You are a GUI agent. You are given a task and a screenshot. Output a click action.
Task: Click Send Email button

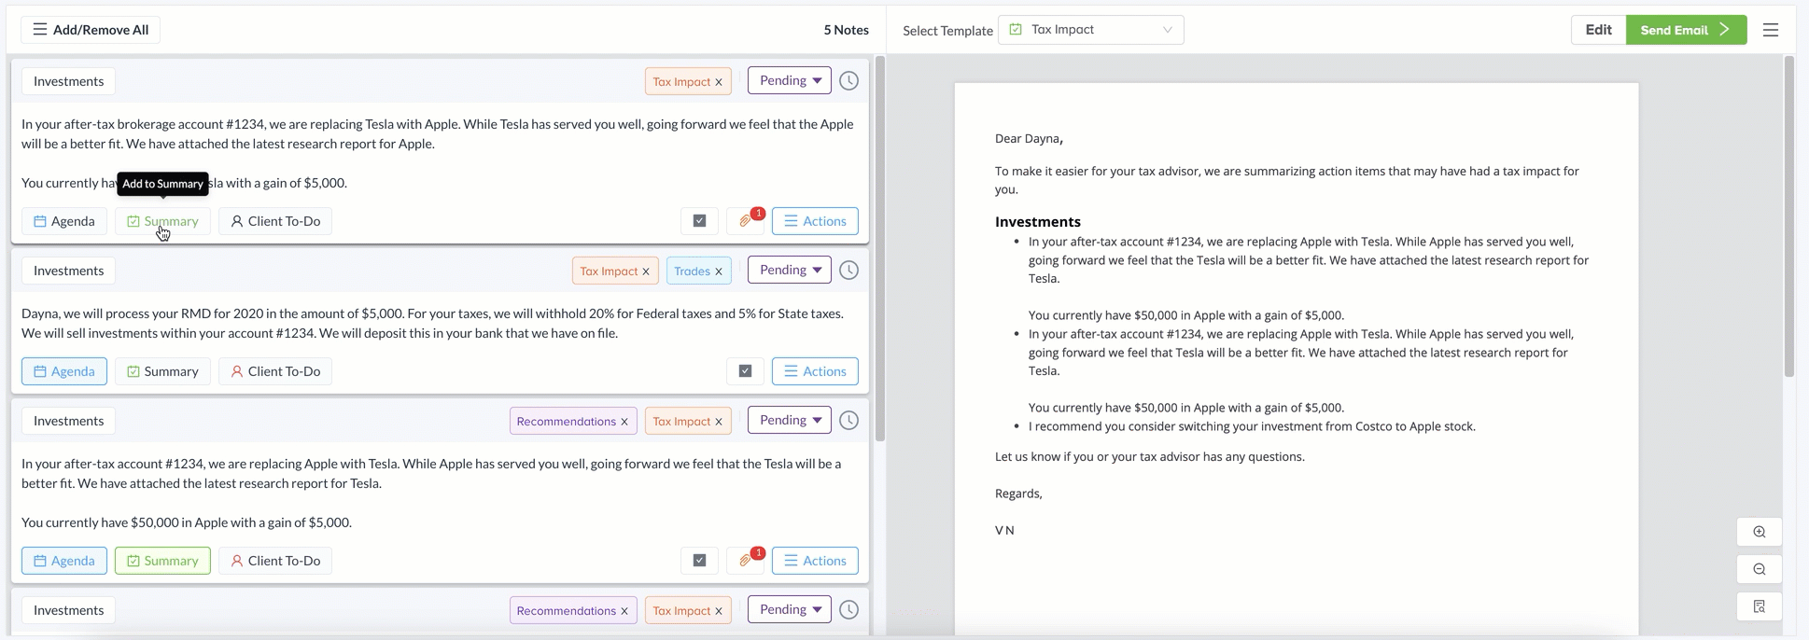[x=1686, y=30]
